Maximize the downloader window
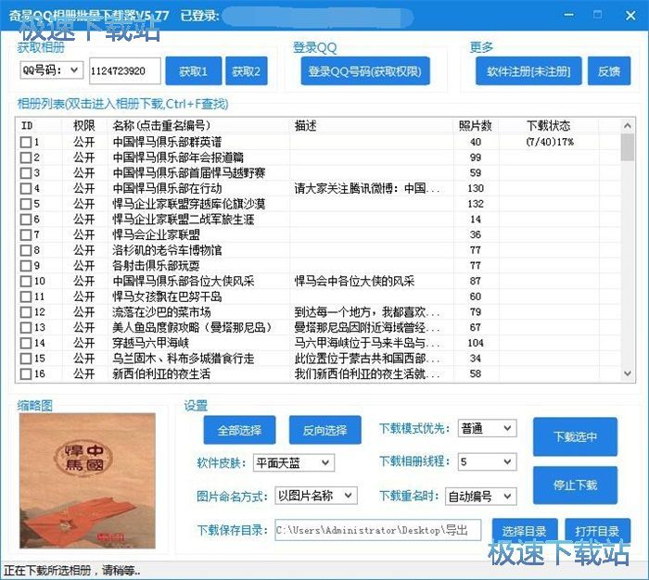Screen dimensions: 649x580 598,16
